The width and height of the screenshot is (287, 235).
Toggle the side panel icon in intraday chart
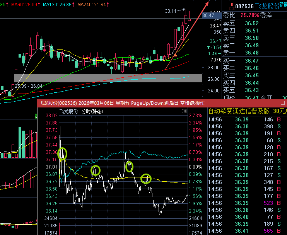pyautogui.click(x=184, y=111)
